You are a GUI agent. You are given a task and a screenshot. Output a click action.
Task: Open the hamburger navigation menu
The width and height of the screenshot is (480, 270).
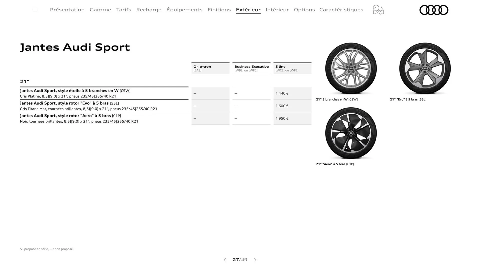tap(35, 10)
